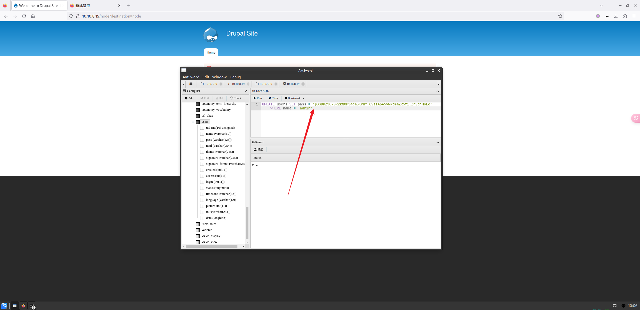640x310 pixels.
Task: Open the Window menu in AntSword
Action: click(x=219, y=77)
